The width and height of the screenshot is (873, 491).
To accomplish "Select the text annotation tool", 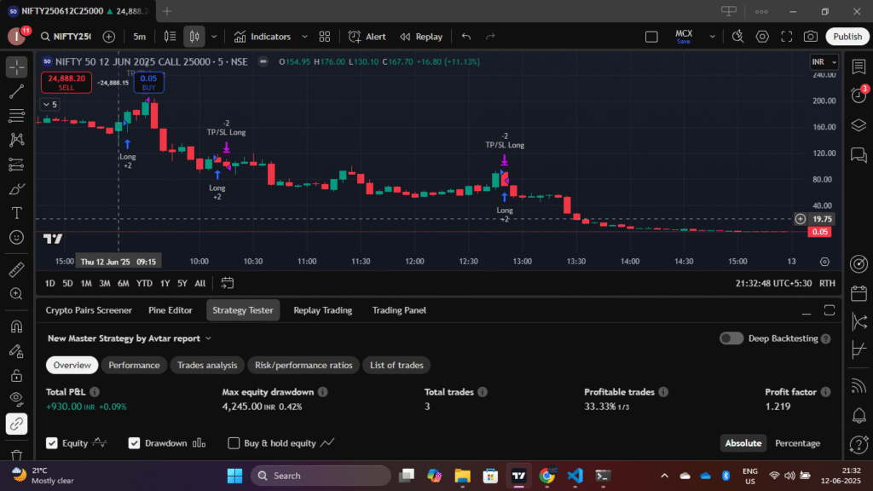I will point(17,213).
